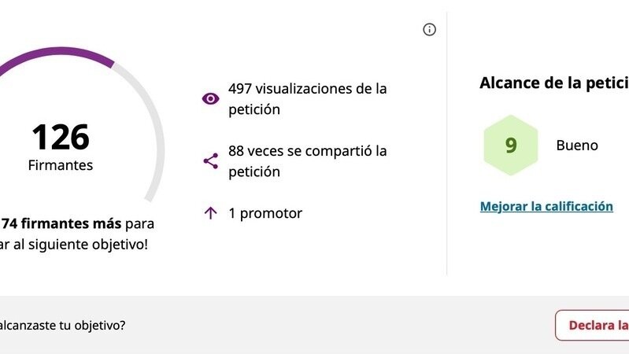The width and height of the screenshot is (629, 354).
Task: Click the share icon beside share count
Action: coord(210,161)
